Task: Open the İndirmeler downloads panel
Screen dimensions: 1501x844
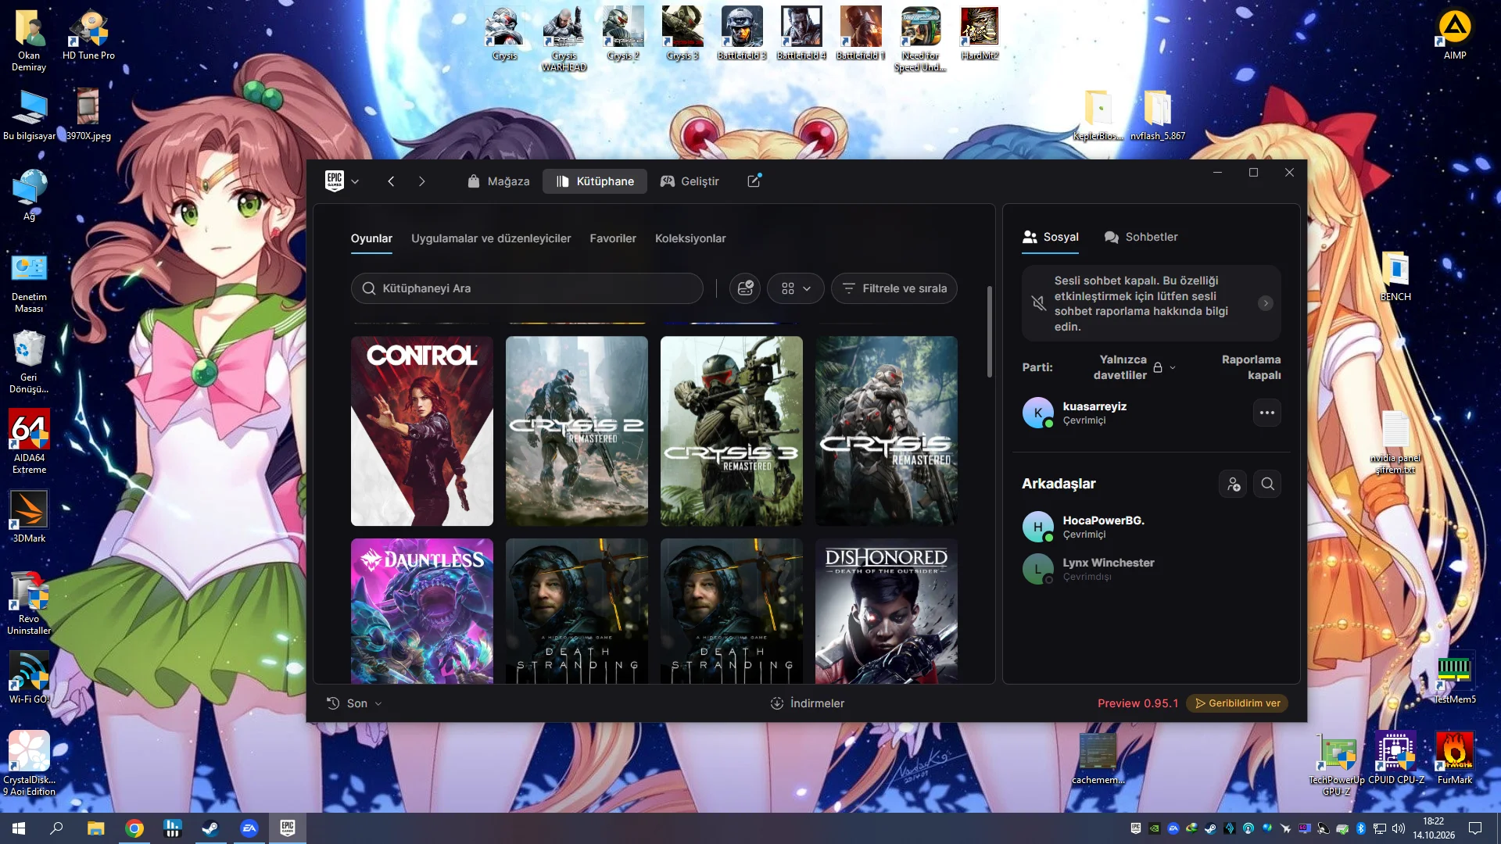Action: click(x=807, y=703)
